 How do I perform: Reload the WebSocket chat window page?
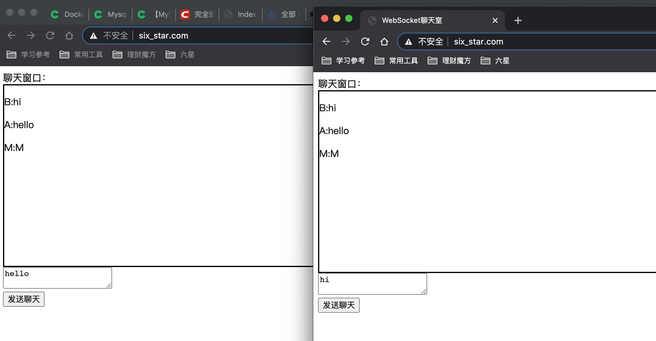pos(365,41)
